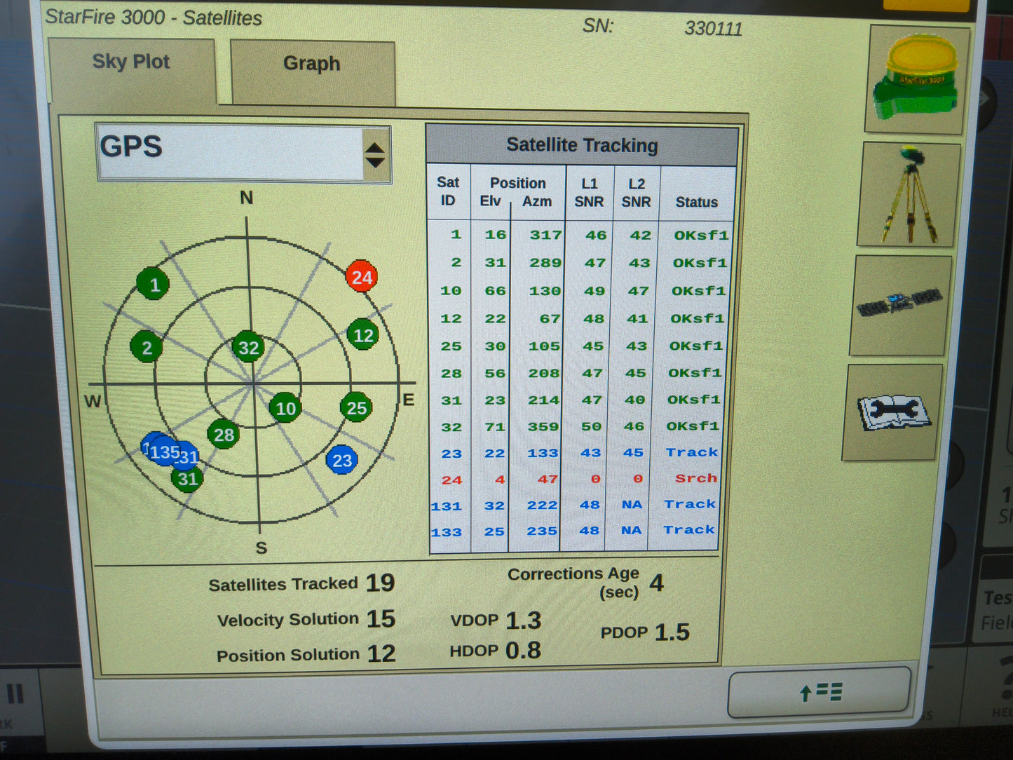
Task: Open the StarFire receiver setup icon
Action: point(913,79)
